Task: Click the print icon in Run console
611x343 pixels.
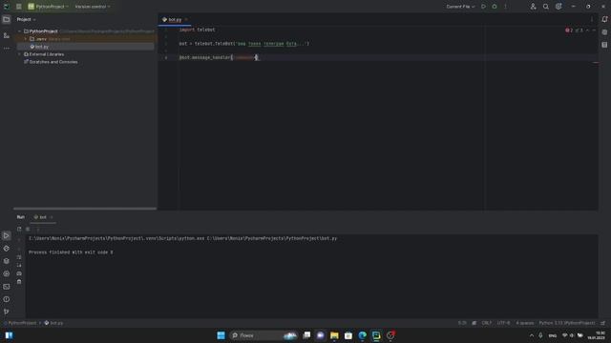Action: coord(19,273)
